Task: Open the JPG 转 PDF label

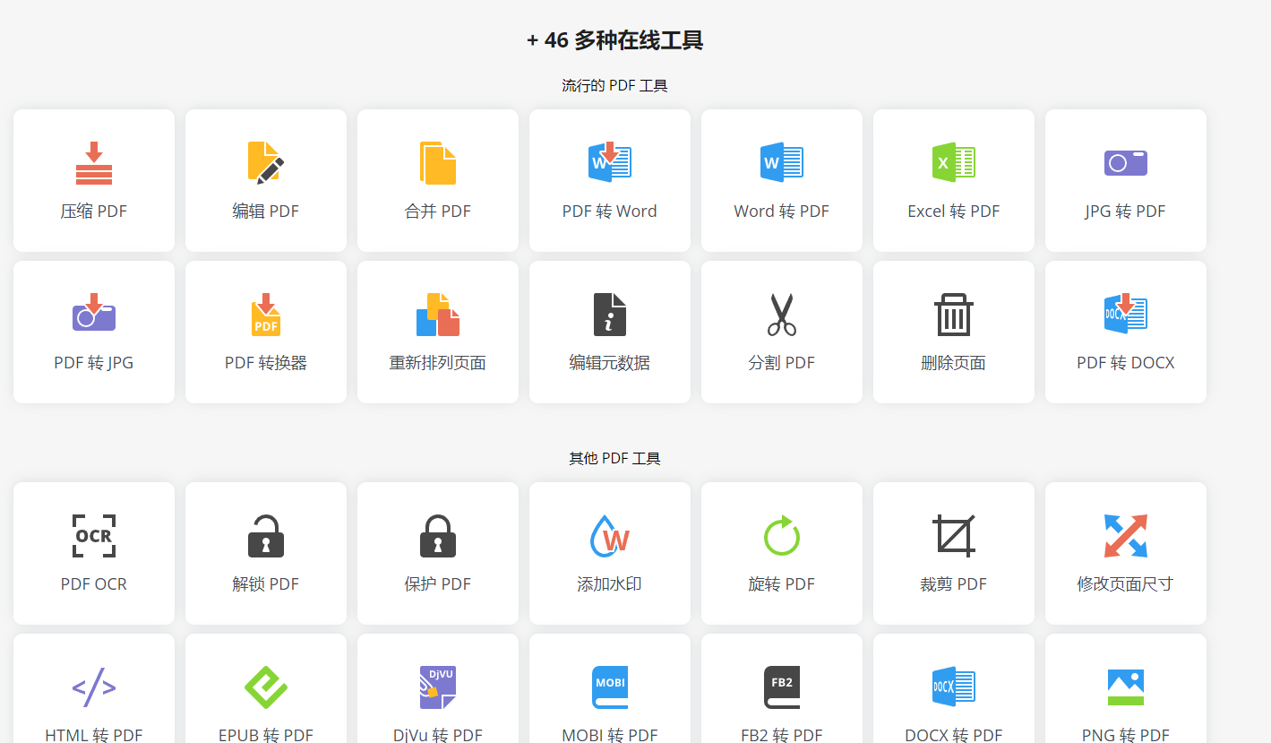Action: [x=1125, y=212]
